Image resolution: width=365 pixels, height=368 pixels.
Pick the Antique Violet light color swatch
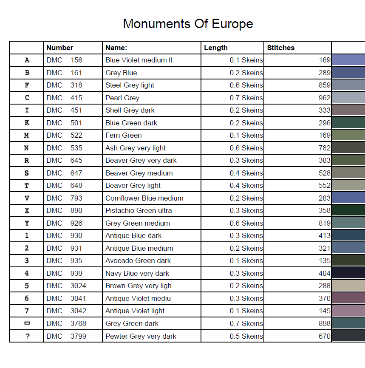click(x=348, y=311)
